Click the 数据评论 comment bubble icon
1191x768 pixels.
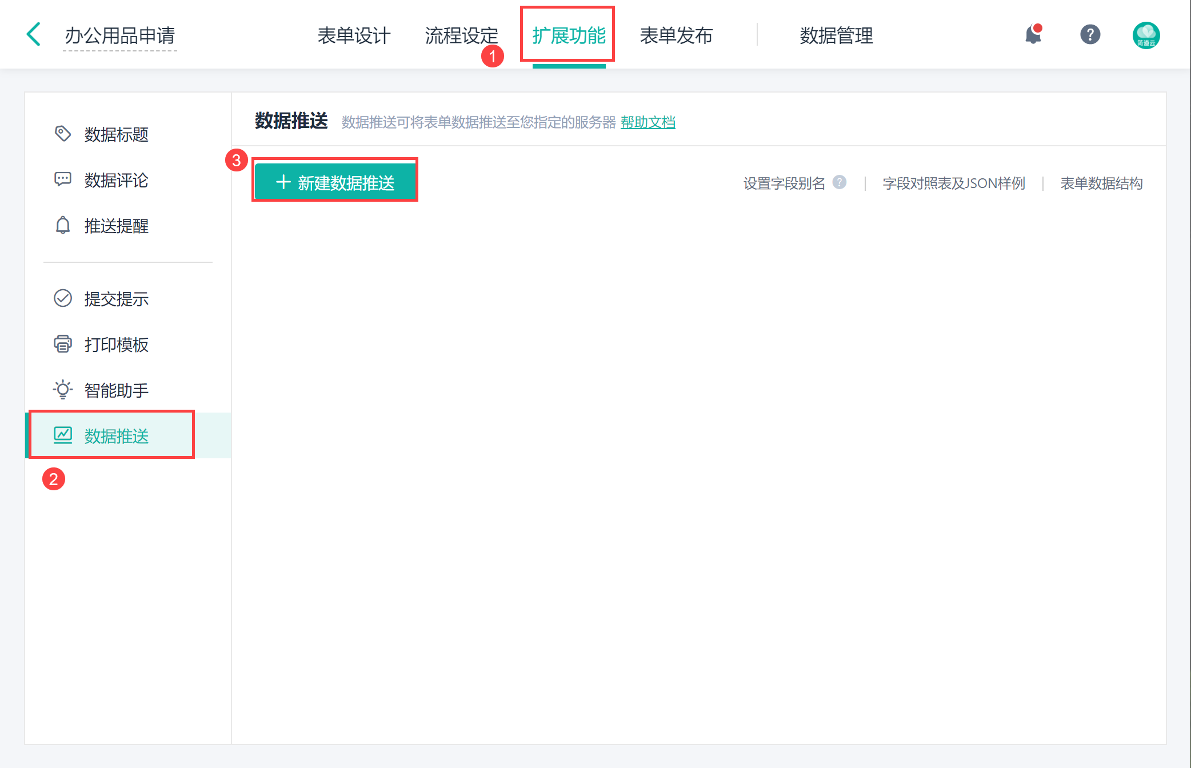pyautogui.click(x=62, y=179)
